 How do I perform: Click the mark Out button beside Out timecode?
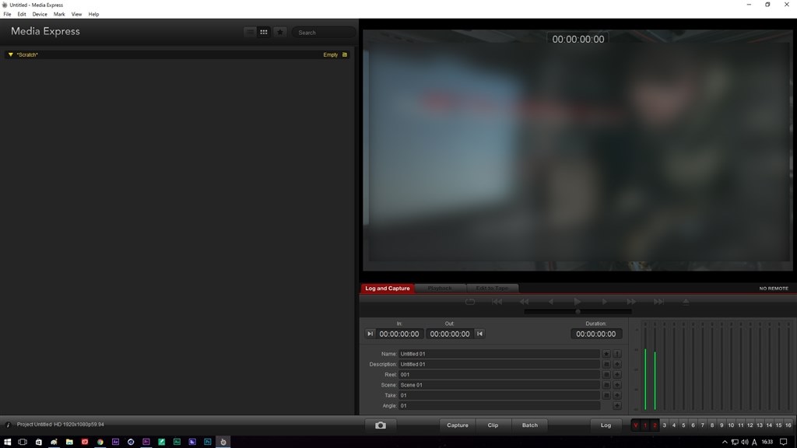coord(479,334)
